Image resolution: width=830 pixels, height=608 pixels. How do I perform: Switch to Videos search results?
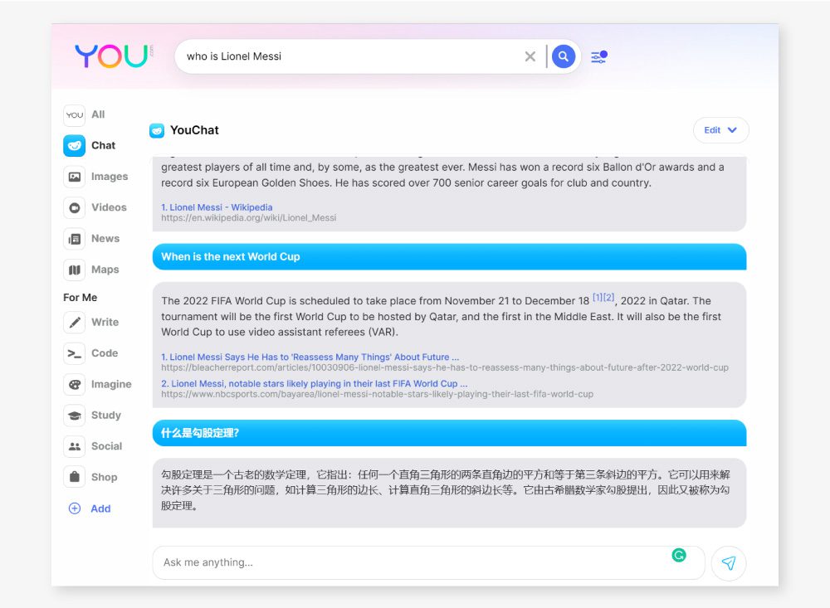[x=75, y=207]
